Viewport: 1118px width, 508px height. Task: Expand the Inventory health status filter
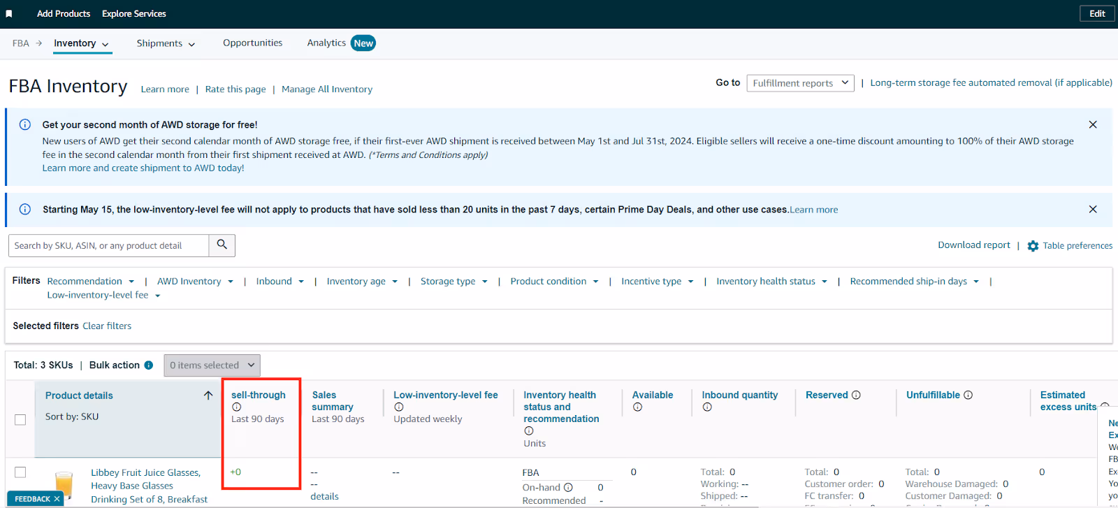[x=772, y=281]
